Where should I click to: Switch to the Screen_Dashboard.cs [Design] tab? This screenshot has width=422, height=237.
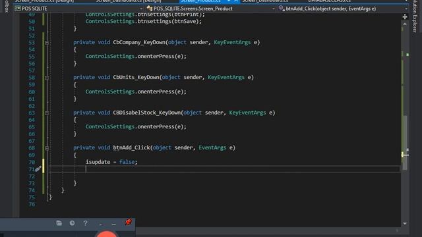point(129,1)
